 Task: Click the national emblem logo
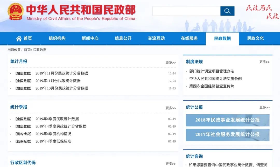click(x=16, y=11)
